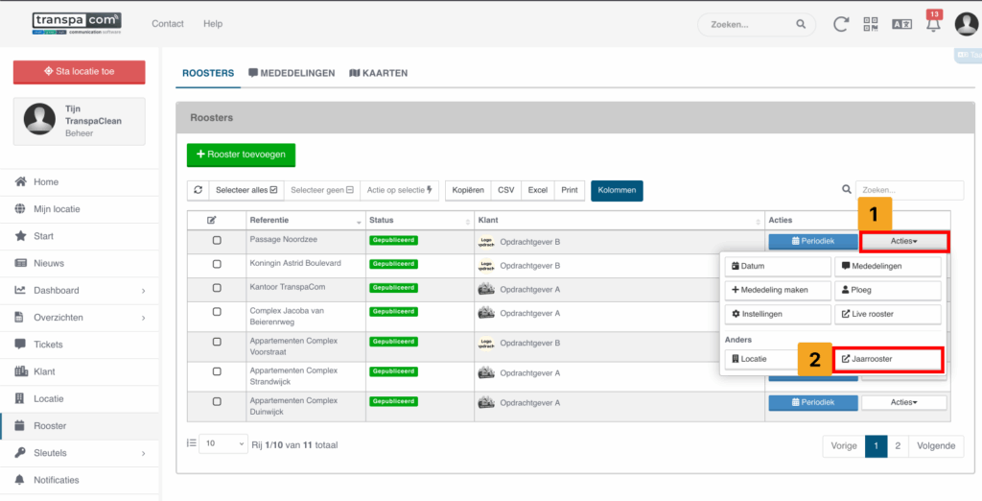Click the language translate icon

click(901, 24)
